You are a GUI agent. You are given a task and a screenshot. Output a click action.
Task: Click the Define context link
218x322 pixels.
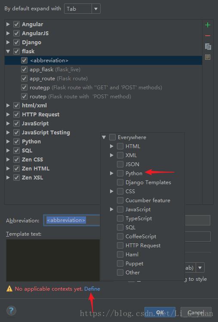coord(92,289)
